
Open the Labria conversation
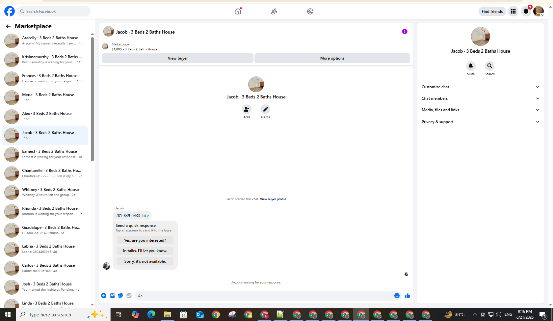click(x=45, y=249)
